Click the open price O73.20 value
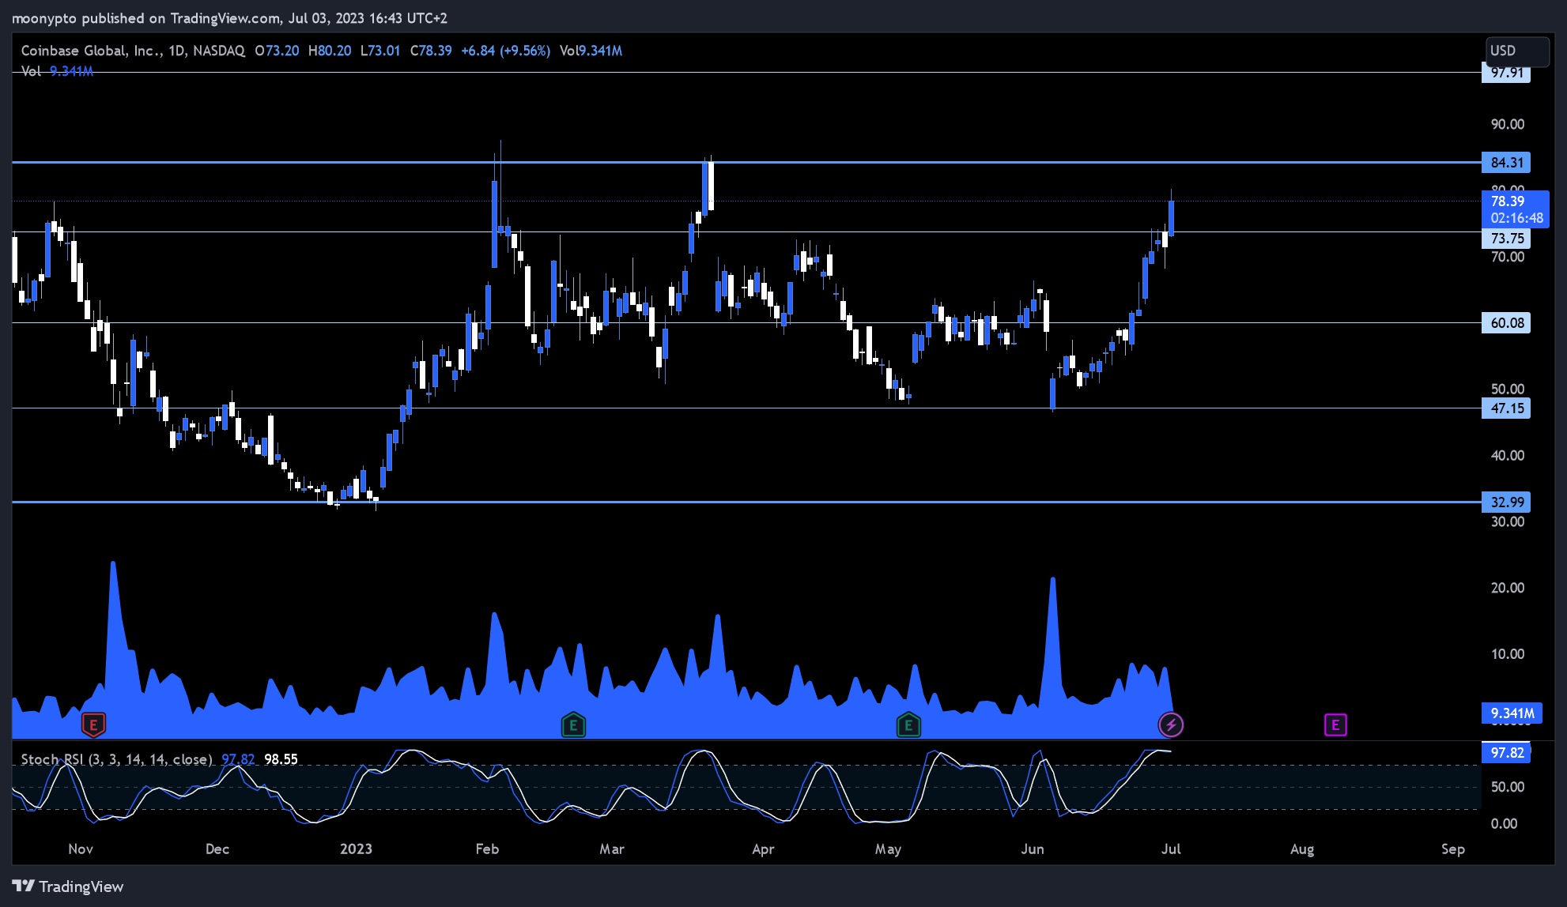The height and width of the screenshot is (907, 1567). [x=277, y=51]
